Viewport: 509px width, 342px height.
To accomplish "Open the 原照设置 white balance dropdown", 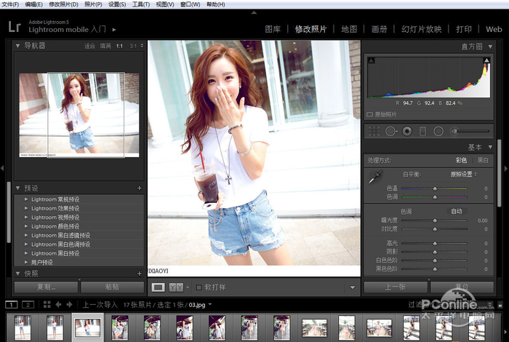I will click(x=462, y=175).
